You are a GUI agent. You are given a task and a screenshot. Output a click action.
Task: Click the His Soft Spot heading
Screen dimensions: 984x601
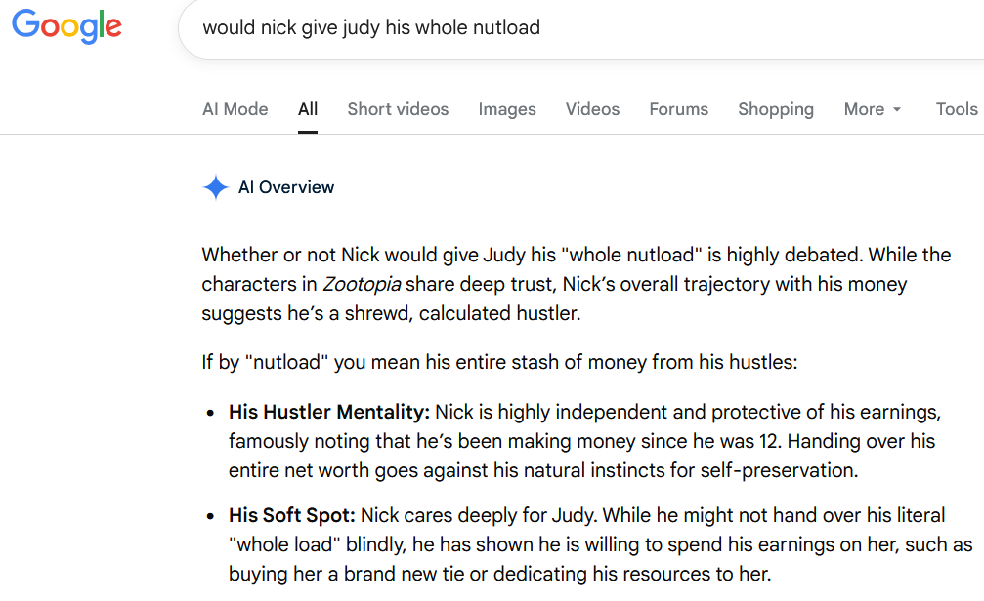pos(292,515)
